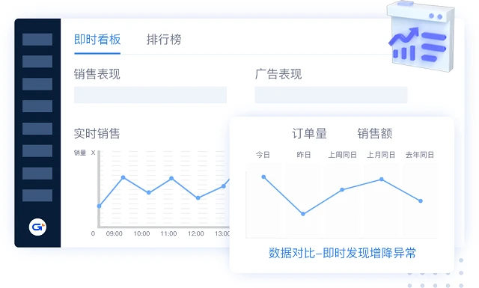The image size is (479, 288).
Task: Open the 即时看板 tab
Action: (97, 40)
